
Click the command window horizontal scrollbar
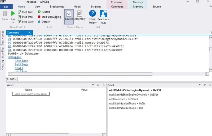[82, 74]
